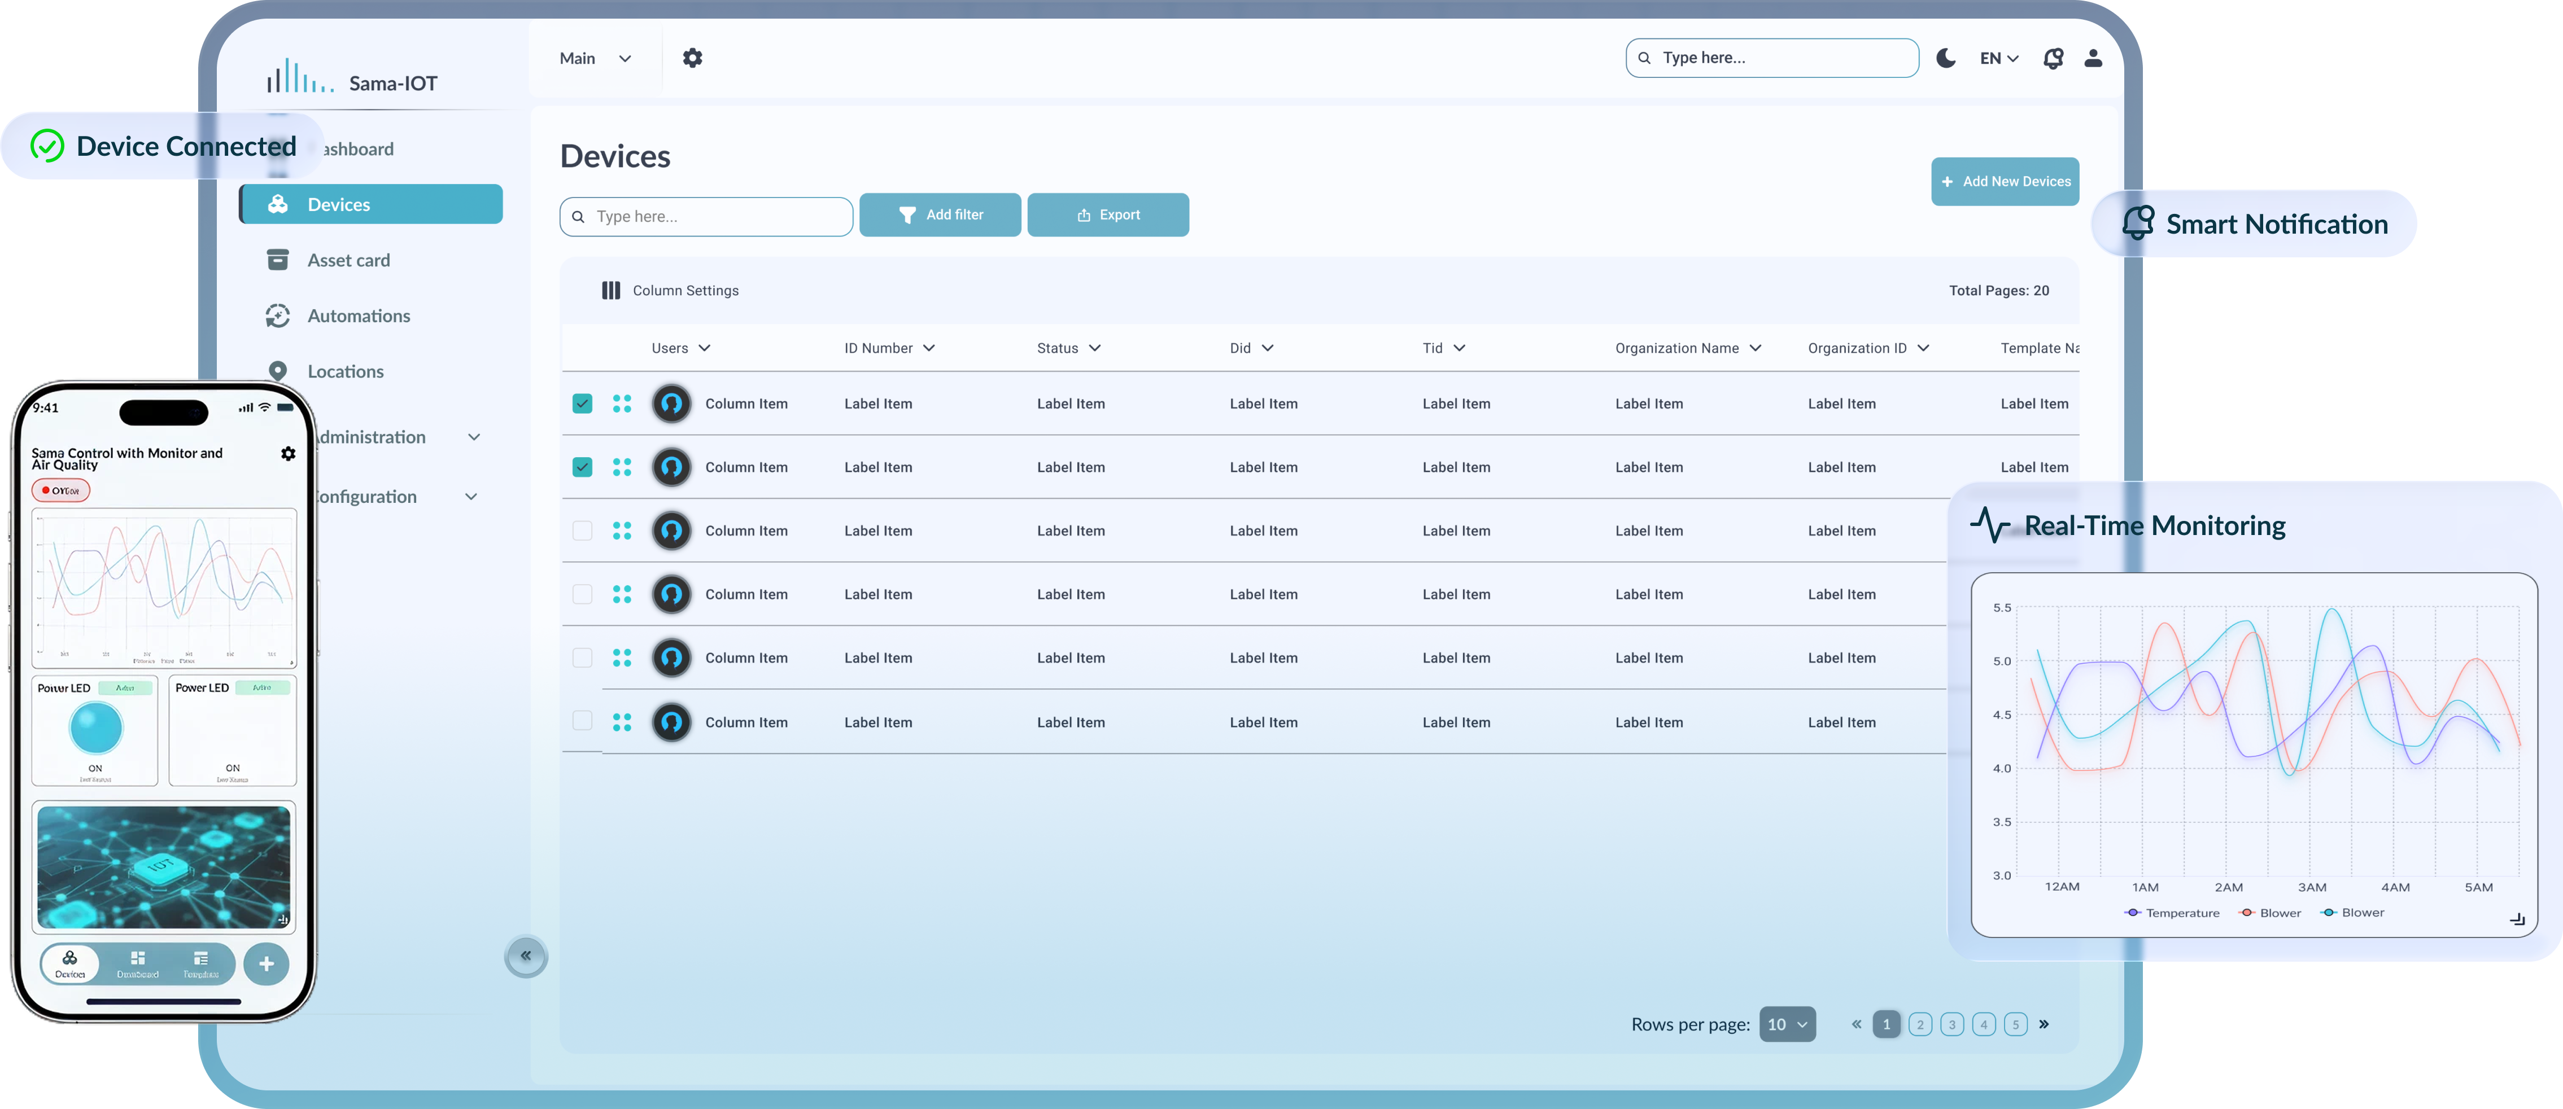Screen dimensions: 2563x1109
Task: Uncheck the first row checkbox
Action: point(582,404)
